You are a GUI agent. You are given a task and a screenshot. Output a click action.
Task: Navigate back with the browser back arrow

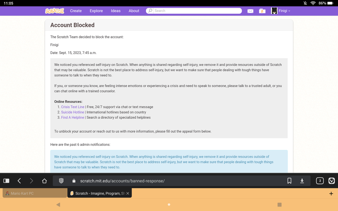19,181
